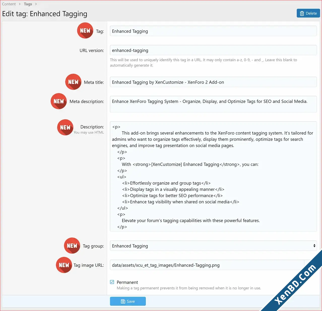Focus the Tag name input field
This screenshot has height=311, width=322.
pos(213,31)
